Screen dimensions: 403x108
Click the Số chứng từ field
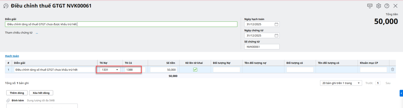coord(262,47)
